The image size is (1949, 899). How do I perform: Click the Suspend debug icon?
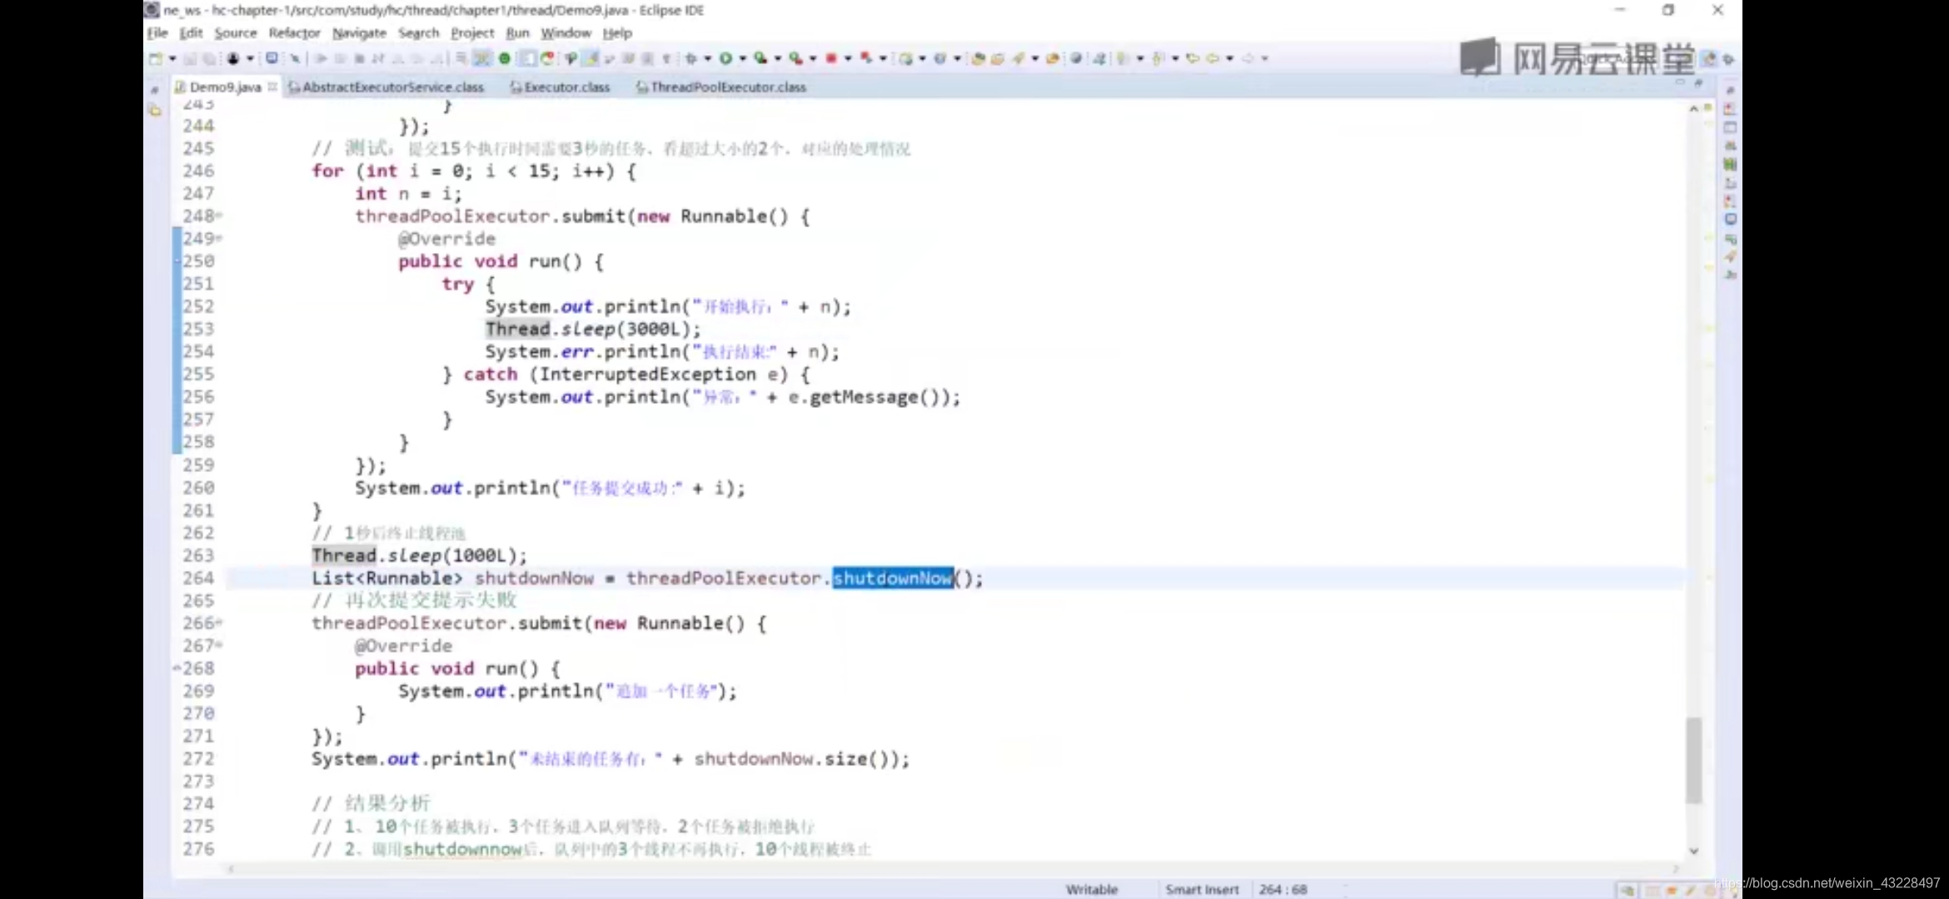click(340, 58)
